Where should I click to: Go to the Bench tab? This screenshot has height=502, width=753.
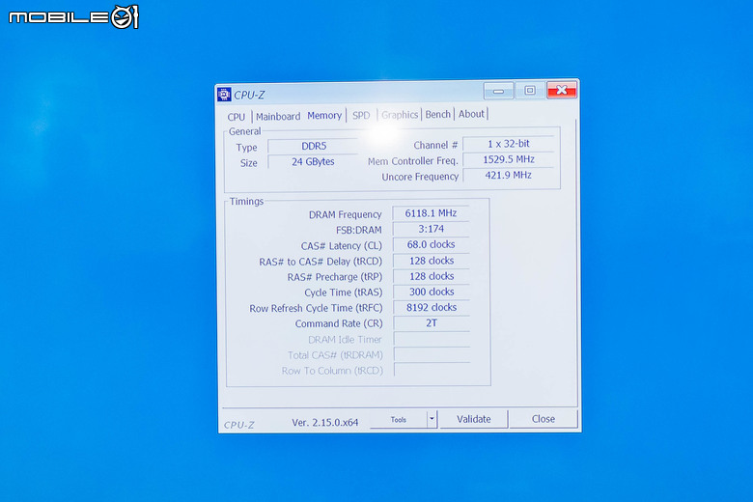click(438, 114)
